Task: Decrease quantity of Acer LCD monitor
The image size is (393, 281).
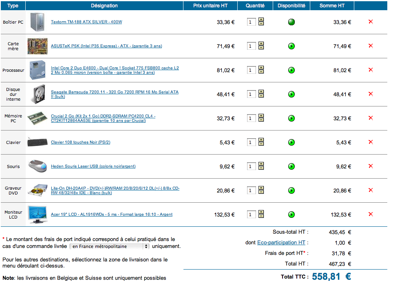Action: [261, 217]
